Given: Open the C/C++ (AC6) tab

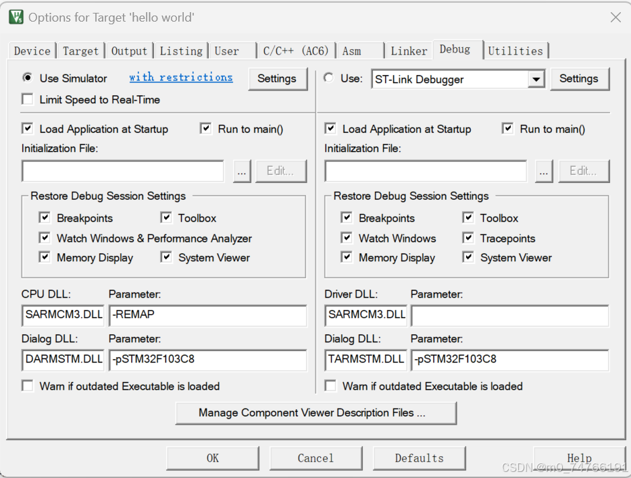Looking at the screenshot, I should pyautogui.click(x=296, y=51).
